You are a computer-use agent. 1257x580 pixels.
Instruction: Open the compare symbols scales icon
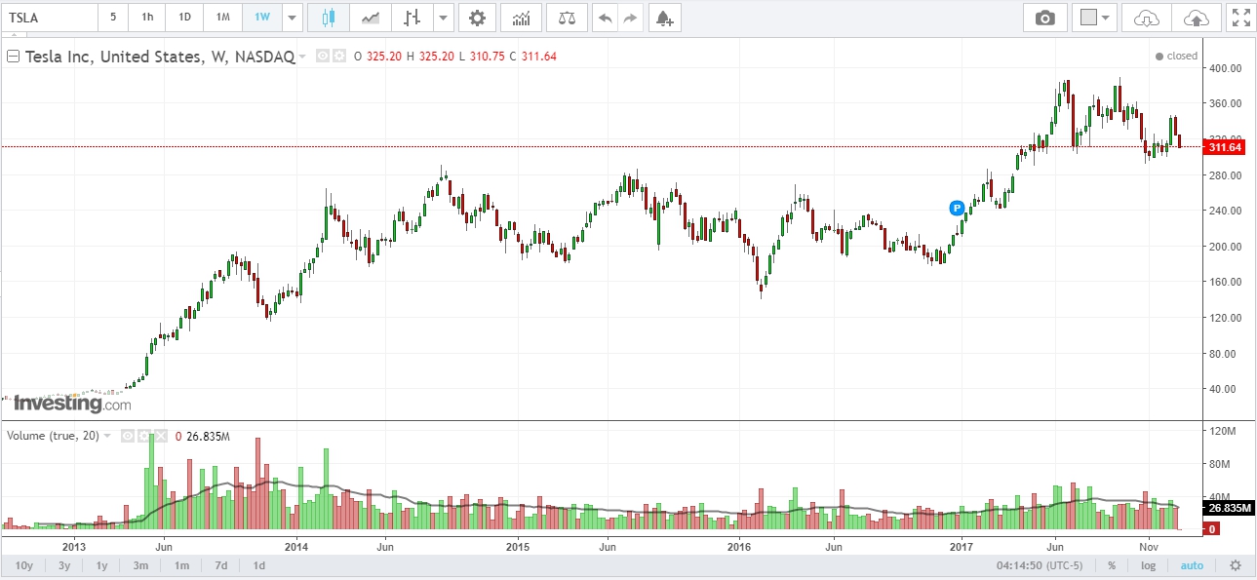(567, 18)
